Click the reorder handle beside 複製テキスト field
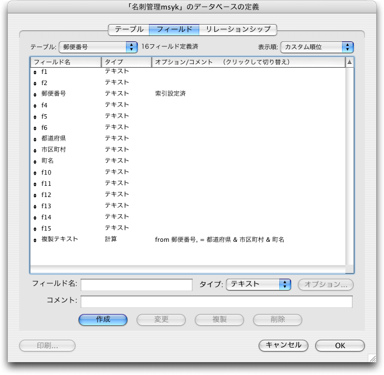This screenshot has width=384, height=375. pos(35,240)
